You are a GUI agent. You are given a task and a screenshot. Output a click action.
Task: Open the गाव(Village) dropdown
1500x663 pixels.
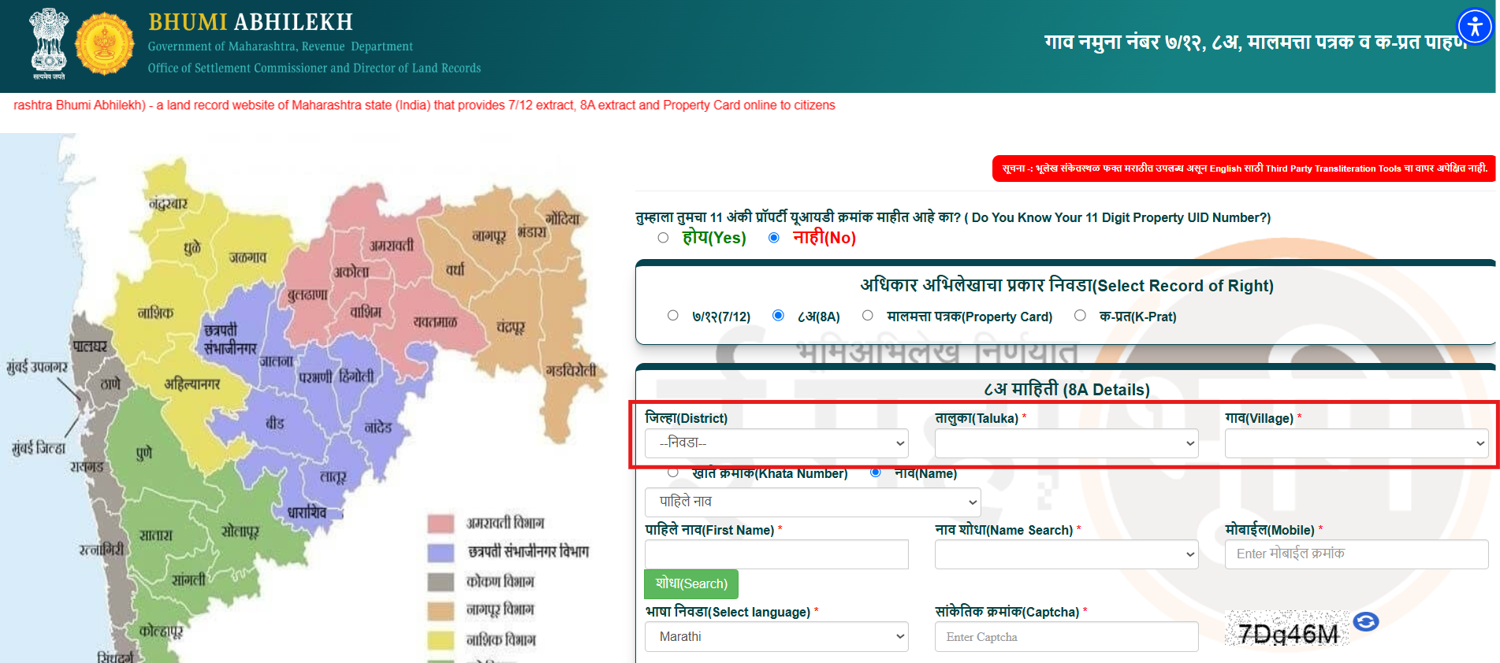tap(1357, 443)
